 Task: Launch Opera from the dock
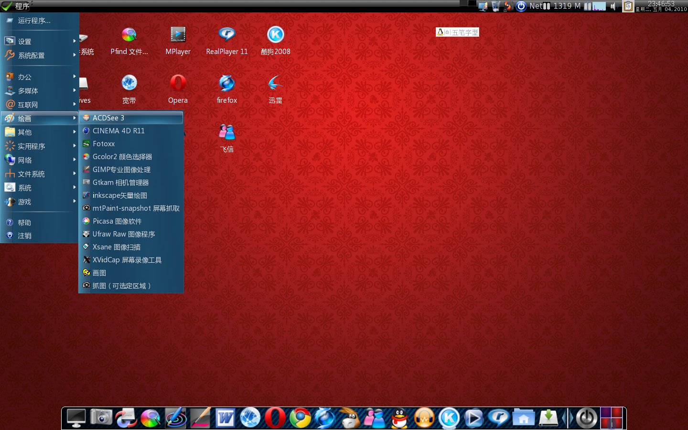tap(275, 419)
